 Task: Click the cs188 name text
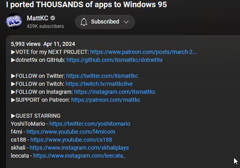click(18, 140)
